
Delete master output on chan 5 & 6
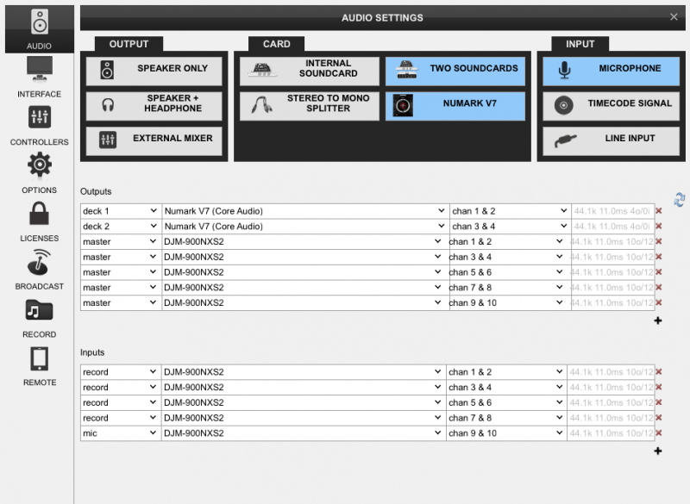659,272
